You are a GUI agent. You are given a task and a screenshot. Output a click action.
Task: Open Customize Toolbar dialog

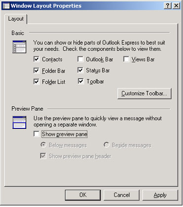(x=145, y=93)
